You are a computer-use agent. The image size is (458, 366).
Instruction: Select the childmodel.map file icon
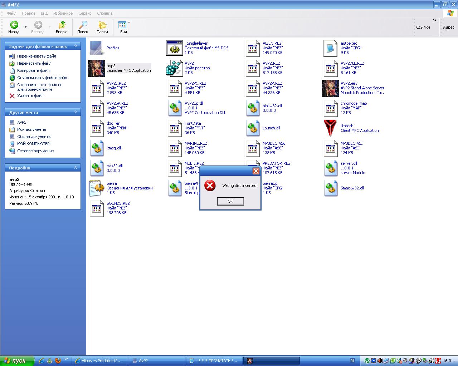(x=331, y=108)
